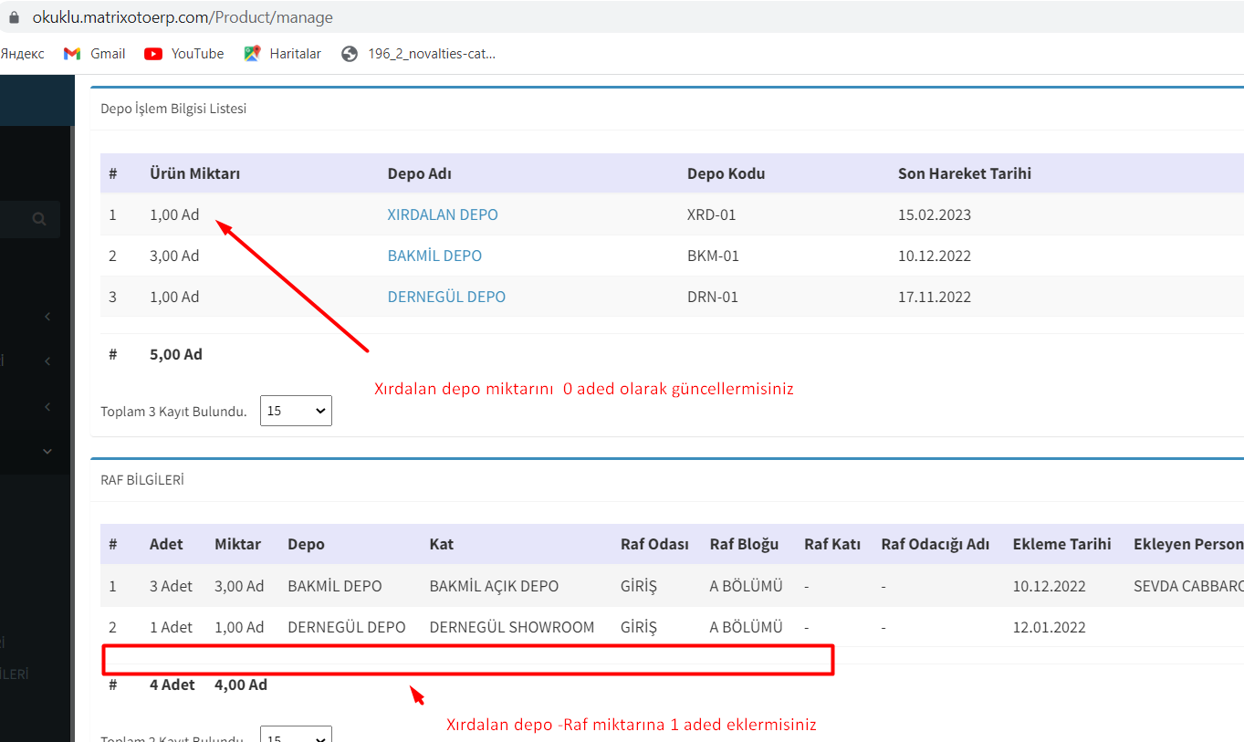Click the Ürün Miktarı column header
The height and width of the screenshot is (742, 1244).
coord(194,173)
